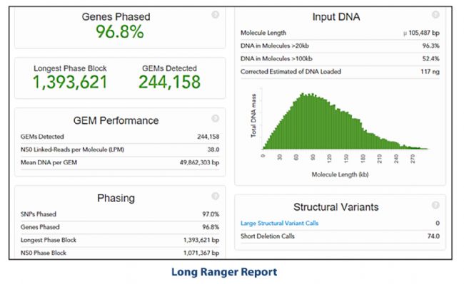464x284 pixels.
Task: Click the Long Ranger Report caption
Action: (x=224, y=272)
